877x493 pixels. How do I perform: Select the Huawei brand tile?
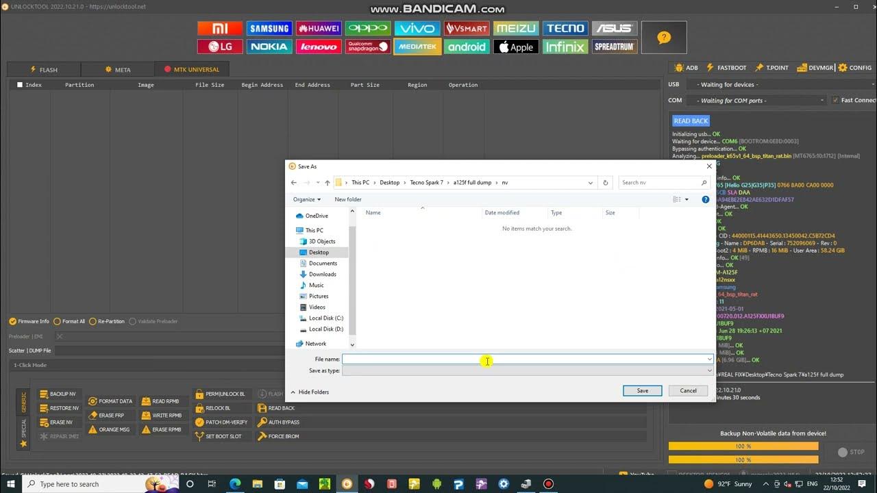[319, 28]
